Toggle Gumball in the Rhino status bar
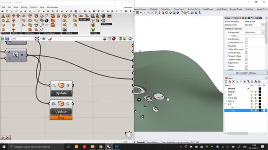The width and height of the screenshot is (268, 150). 141,142
